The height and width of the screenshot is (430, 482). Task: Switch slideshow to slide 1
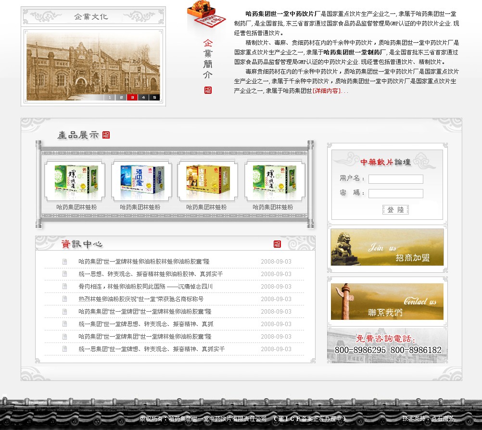[110, 98]
